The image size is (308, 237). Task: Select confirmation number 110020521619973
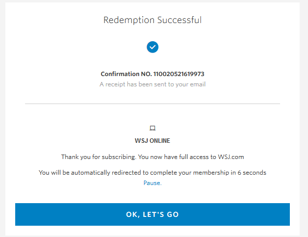point(179,74)
